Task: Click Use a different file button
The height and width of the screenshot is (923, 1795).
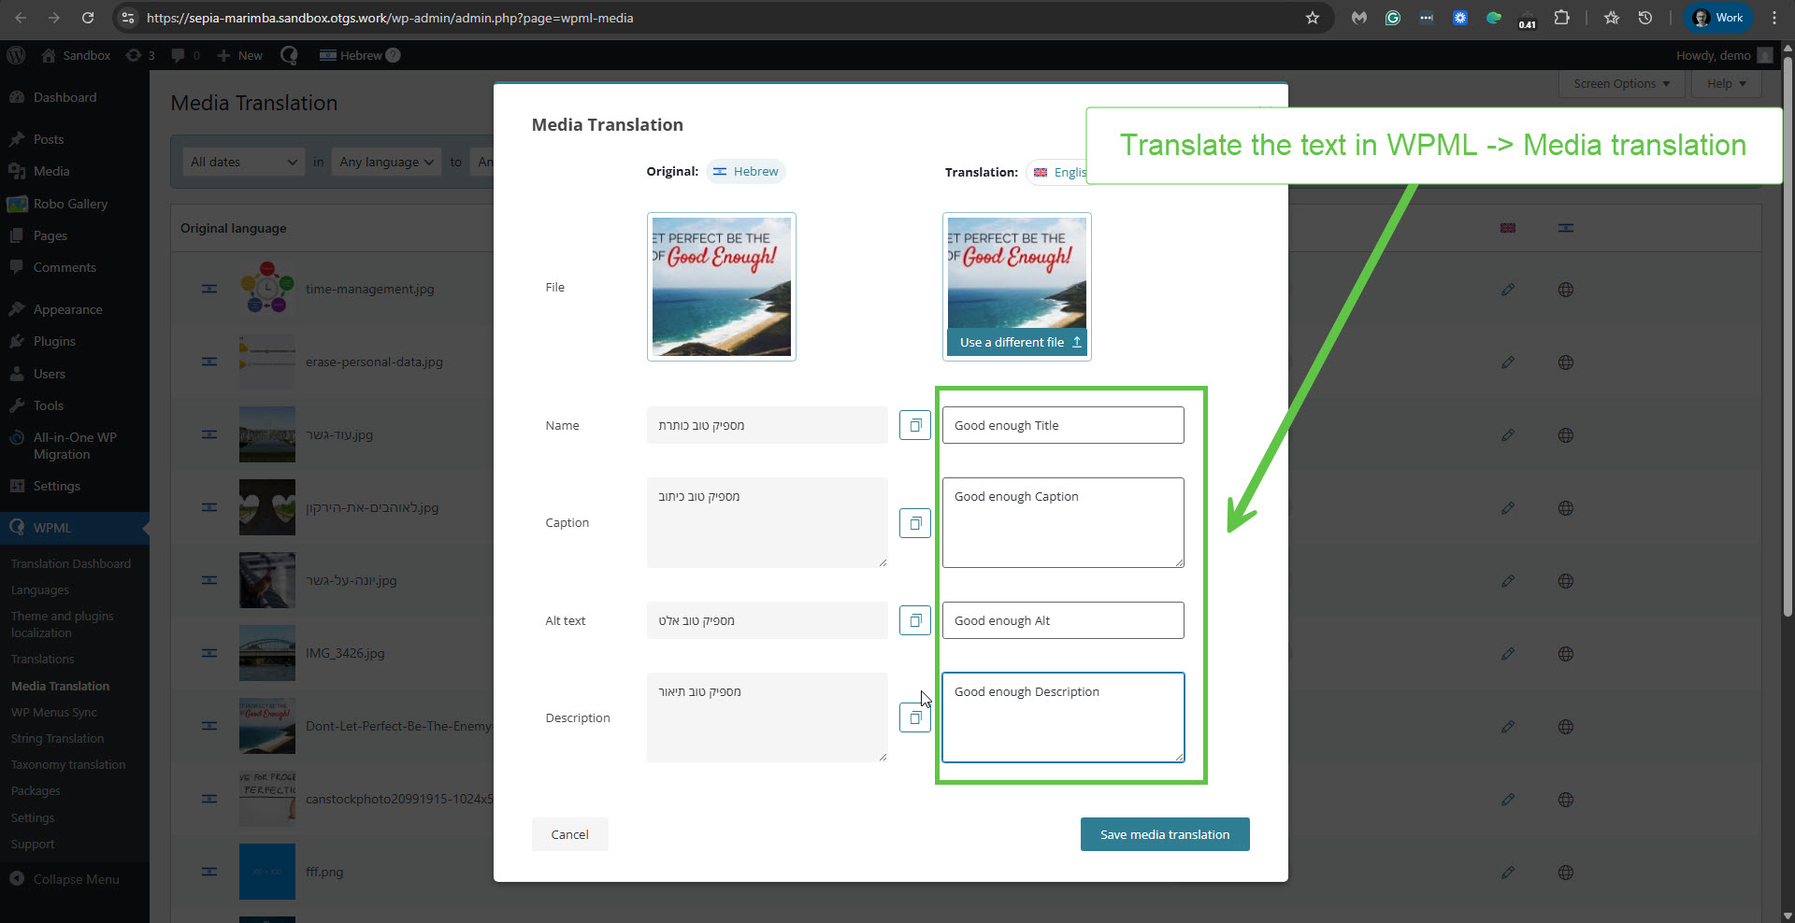Action: pyautogui.click(x=1017, y=342)
